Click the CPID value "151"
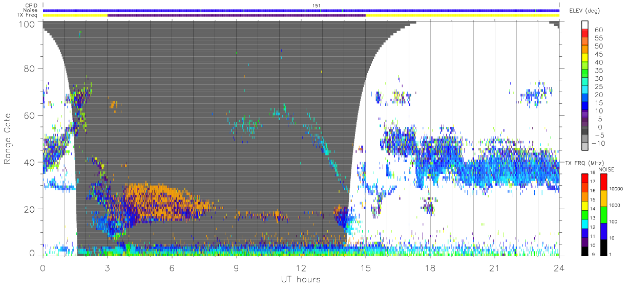The width and height of the screenshot is (629, 290). (x=316, y=6)
